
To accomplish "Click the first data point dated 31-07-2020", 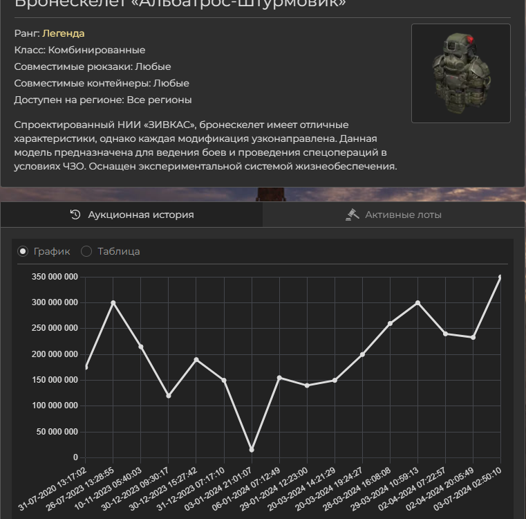I will click(x=86, y=367).
